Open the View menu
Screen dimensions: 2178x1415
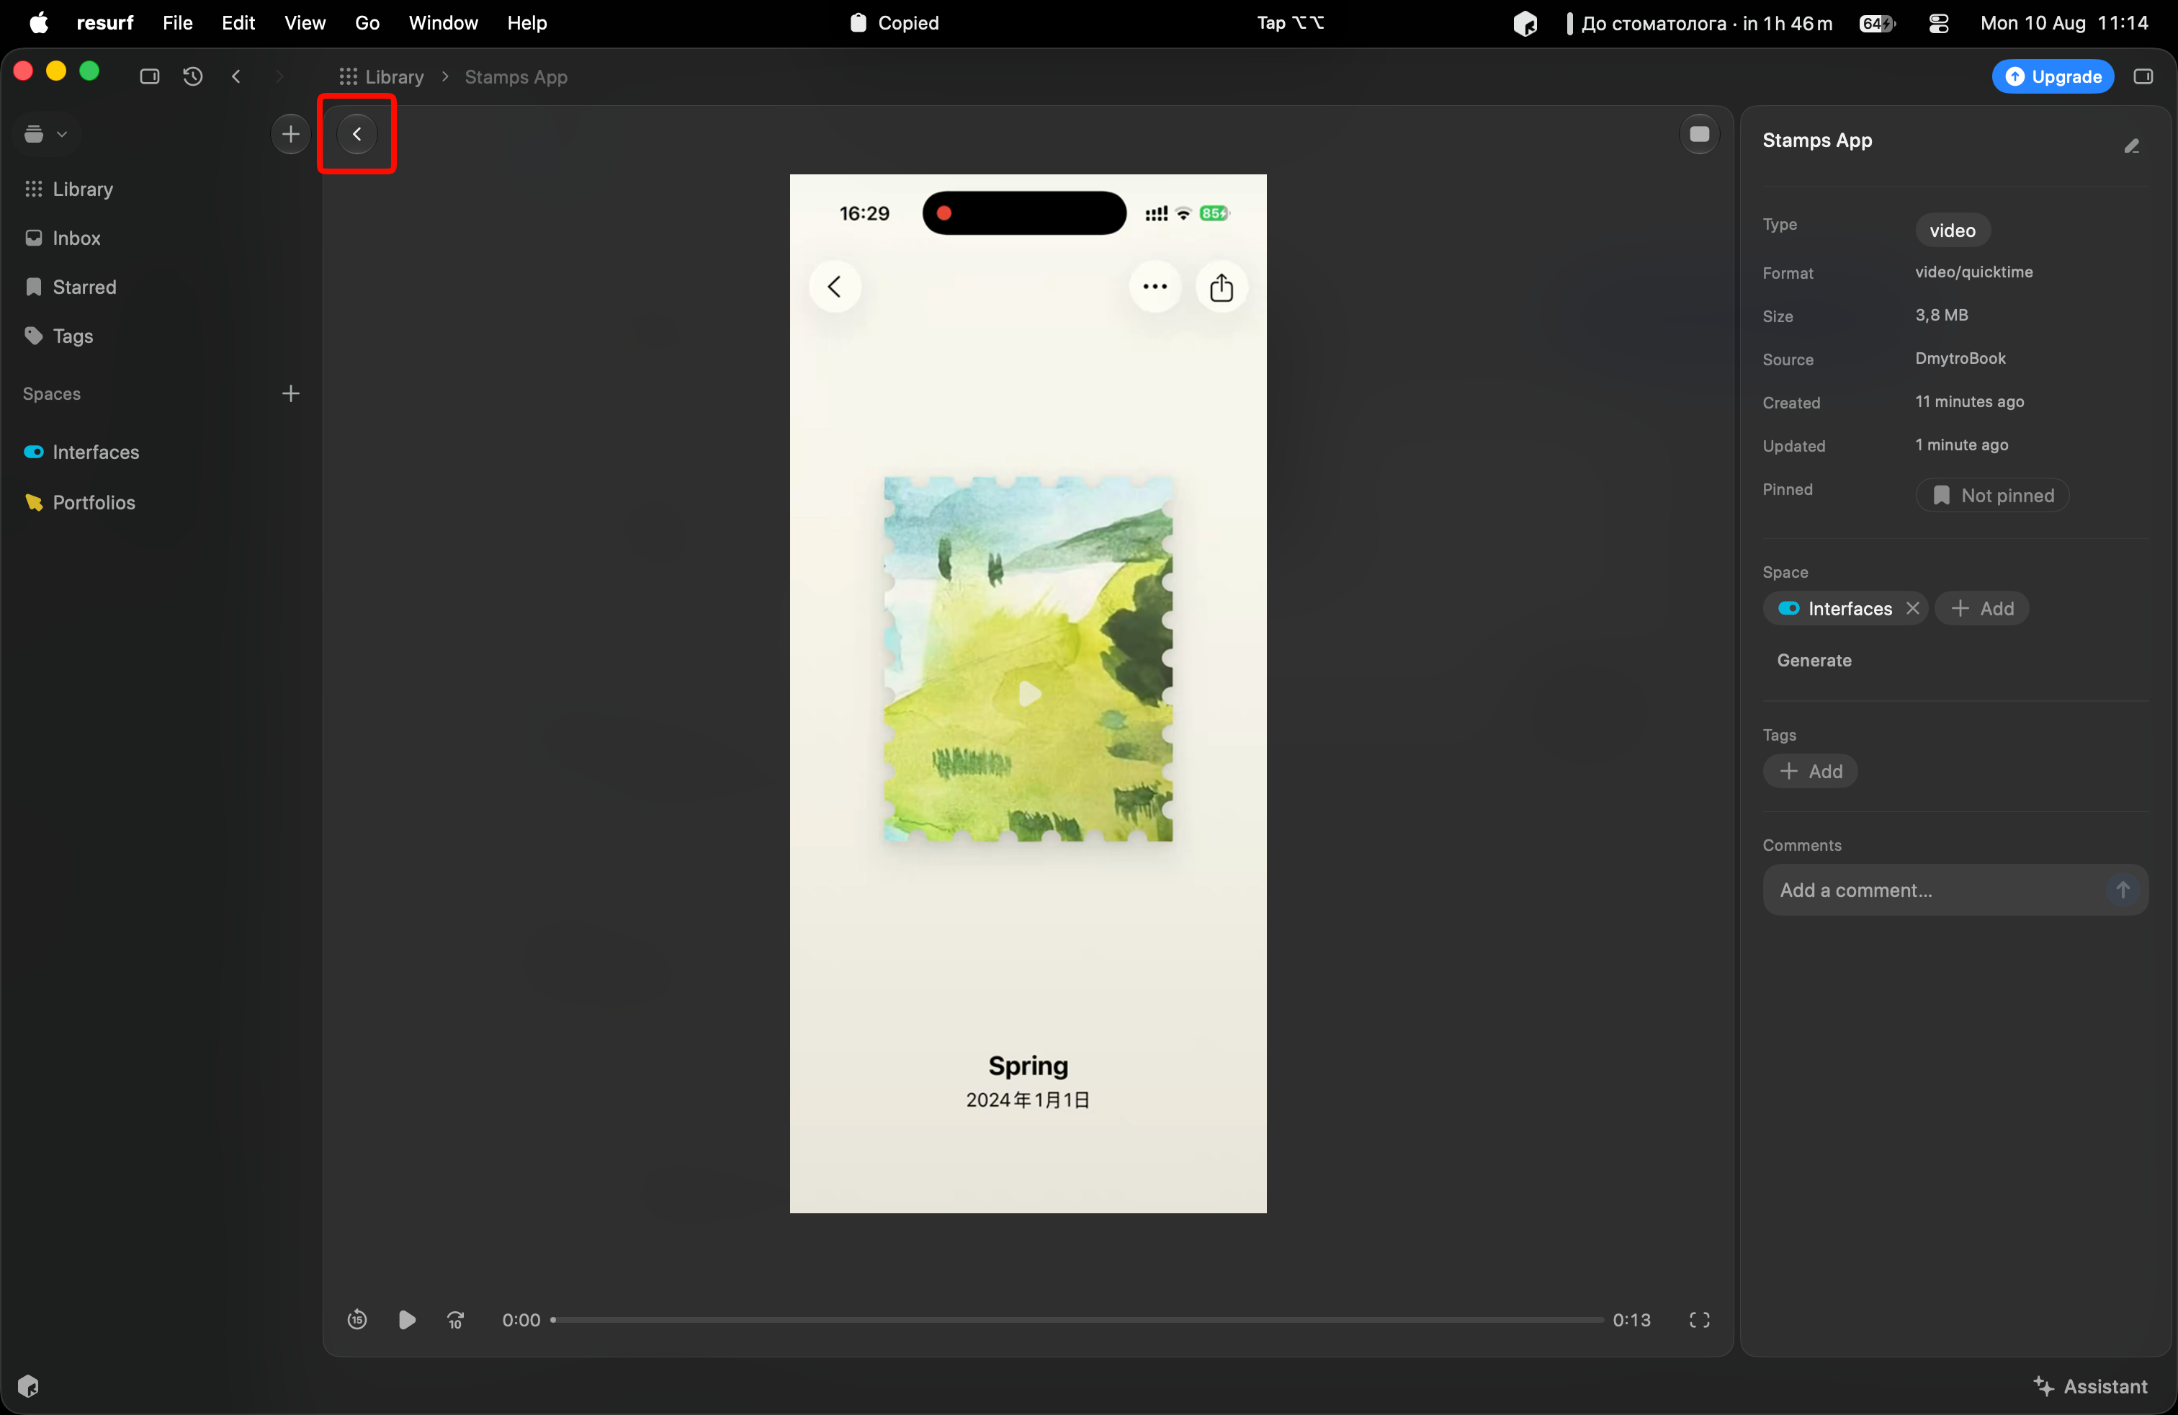click(305, 23)
